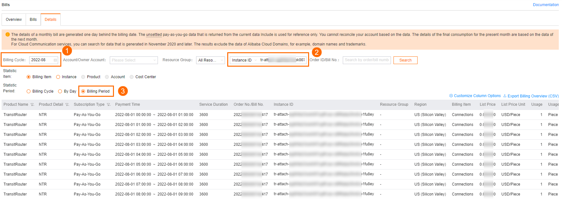Click the Bills page title
This screenshot has width=562, height=199.
[6, 5]
